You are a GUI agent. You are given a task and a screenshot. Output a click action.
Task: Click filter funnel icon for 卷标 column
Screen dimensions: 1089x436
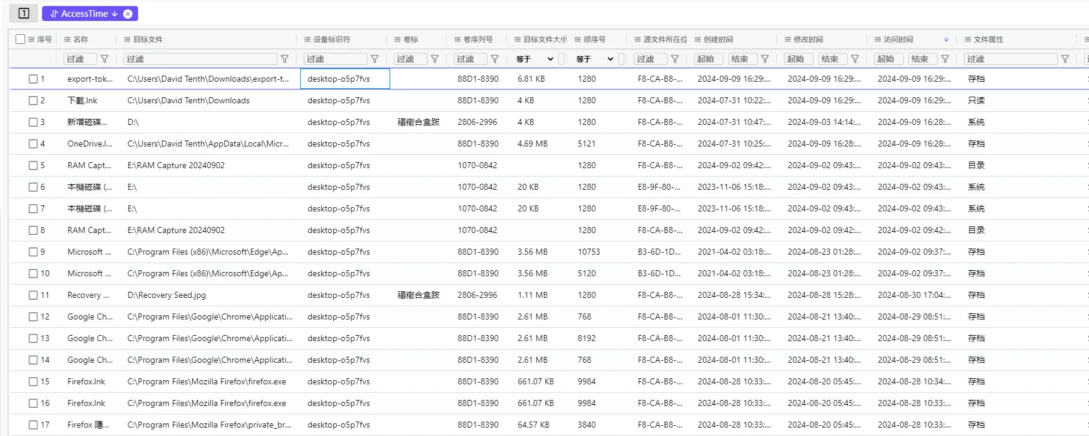pyautogui.click(x=435, y=59)
